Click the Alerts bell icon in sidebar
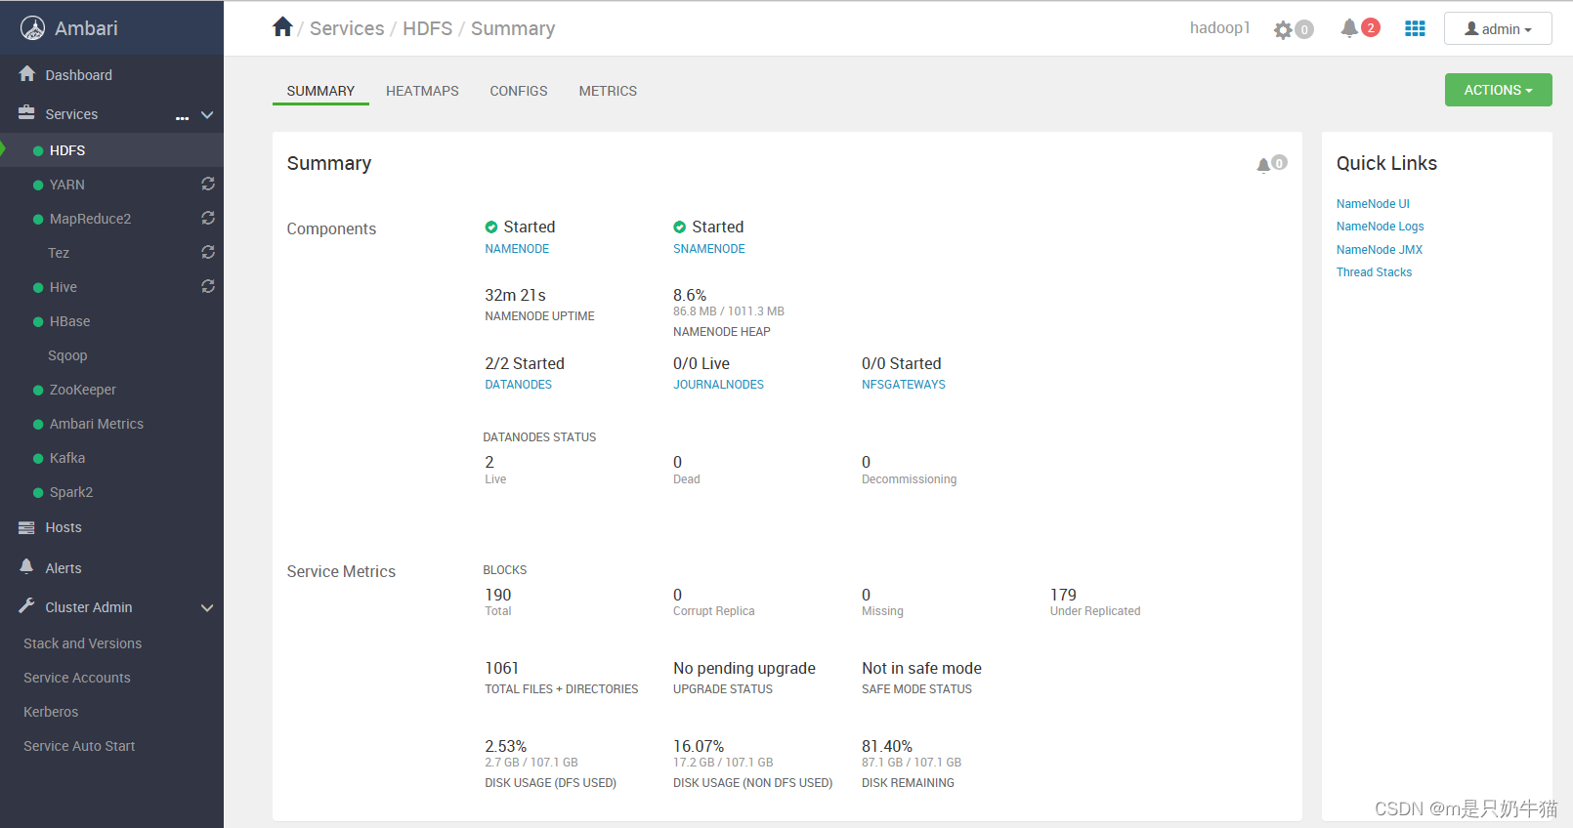Viewport: 1573px width, 828px height. point(26,566)
